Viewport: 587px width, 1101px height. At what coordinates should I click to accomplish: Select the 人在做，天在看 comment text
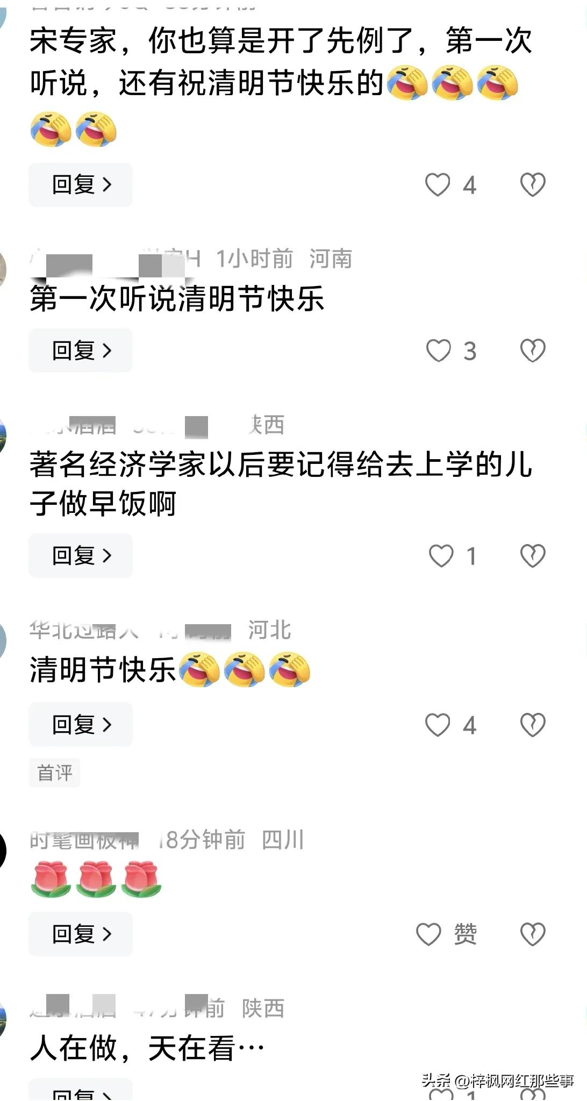click(147, 1047)
